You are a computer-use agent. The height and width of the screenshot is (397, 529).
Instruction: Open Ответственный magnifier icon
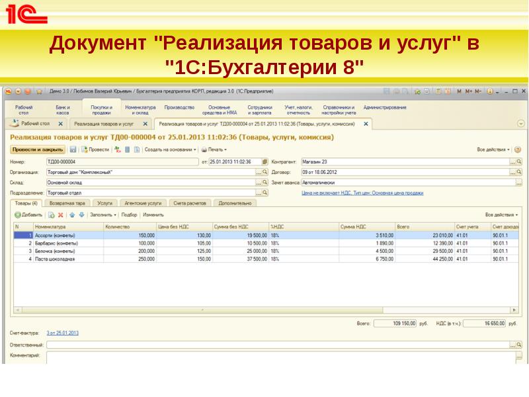[x=519, y=345]
